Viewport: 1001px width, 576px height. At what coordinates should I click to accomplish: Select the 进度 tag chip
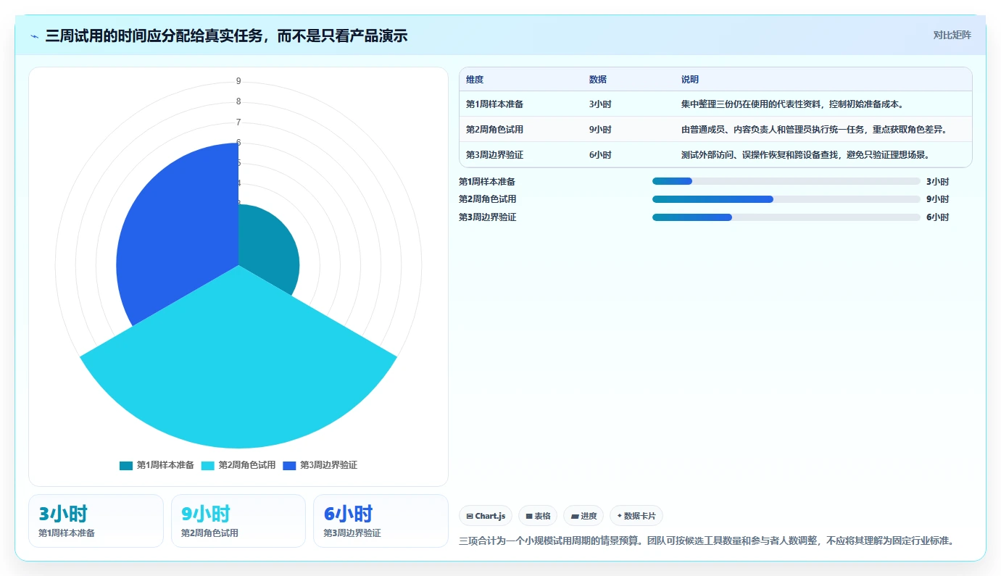[x=583, y=516]
